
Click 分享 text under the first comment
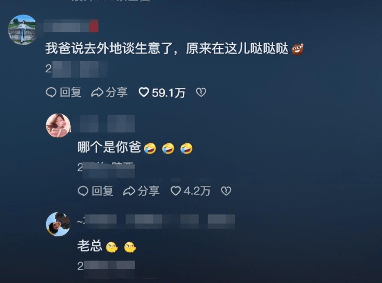pyautogui.click(x=117, y=92)
